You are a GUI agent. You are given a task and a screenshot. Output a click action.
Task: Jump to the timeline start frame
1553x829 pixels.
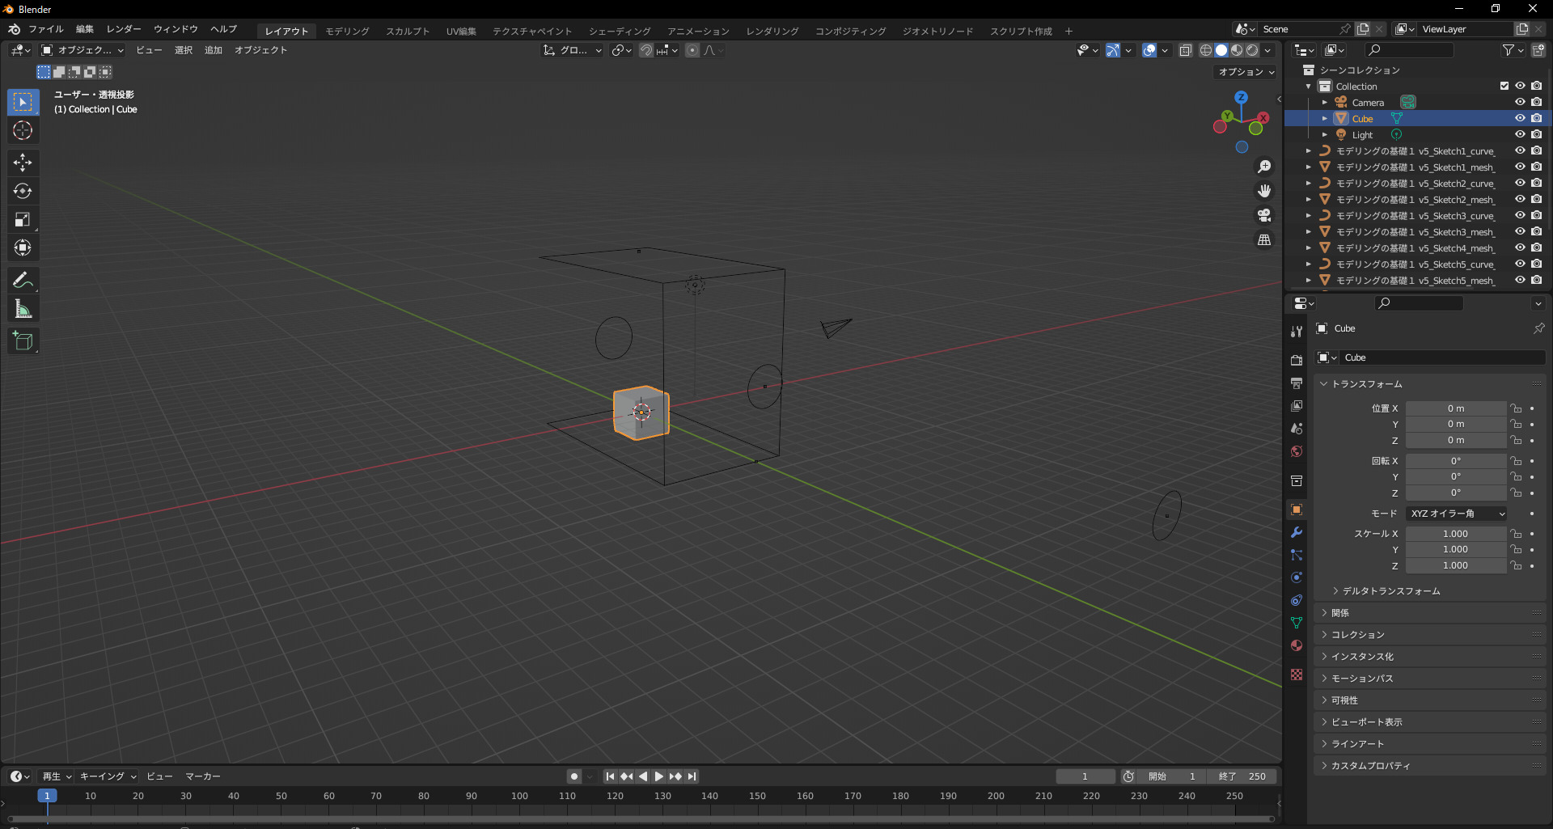(611, 776)
